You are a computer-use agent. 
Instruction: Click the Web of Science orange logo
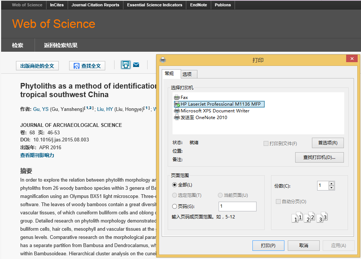pos(54,24)
